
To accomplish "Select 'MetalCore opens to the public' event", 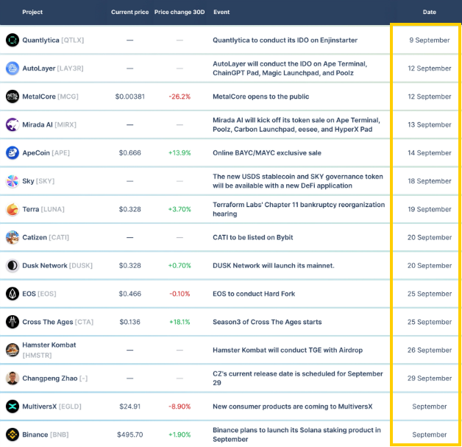I will [260, 96].
